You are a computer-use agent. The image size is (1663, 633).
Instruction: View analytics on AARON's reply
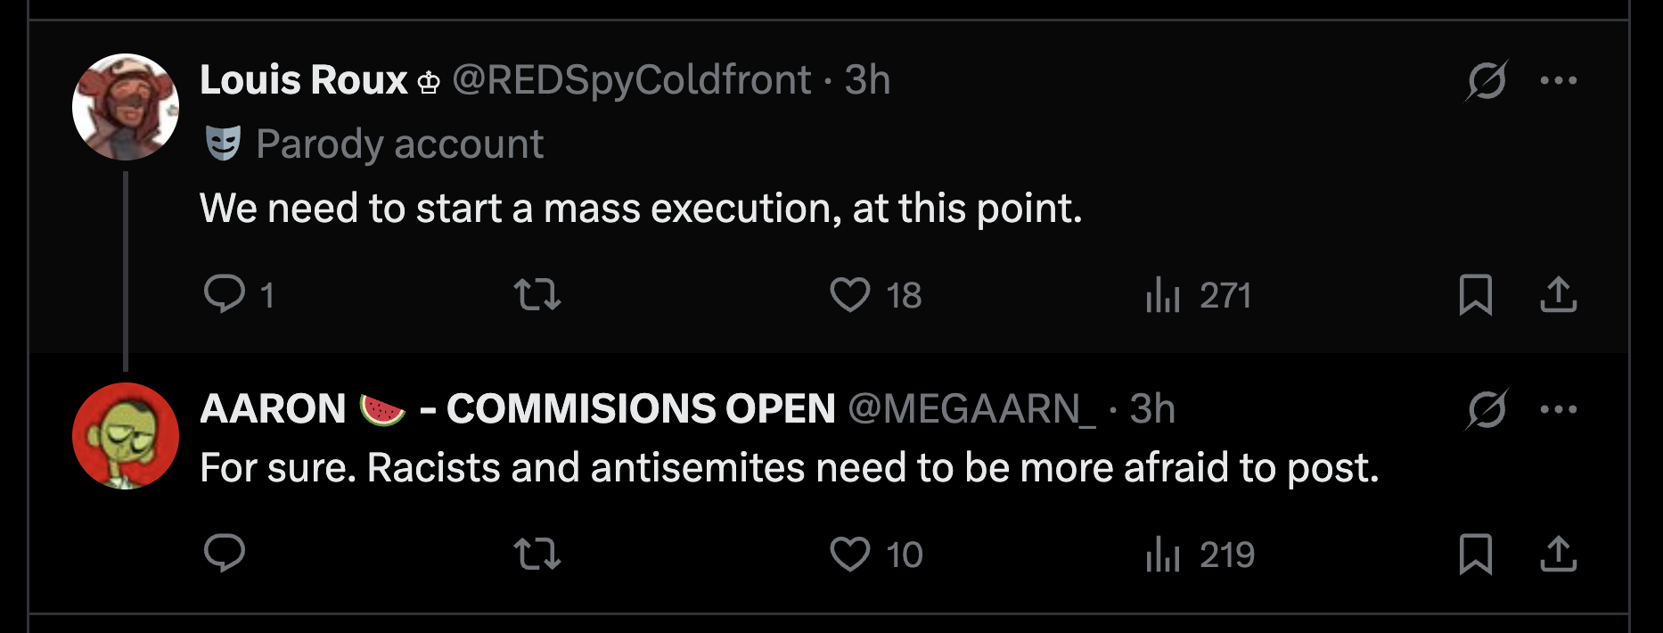[1163, 554]
